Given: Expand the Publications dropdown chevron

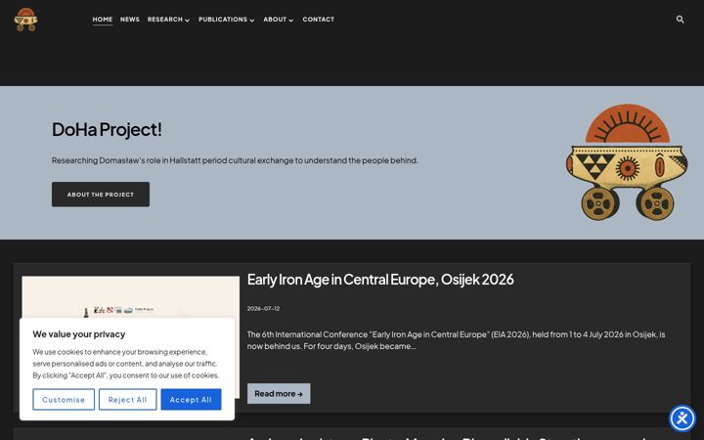Looking at the screenshot, I should point(252,21).
